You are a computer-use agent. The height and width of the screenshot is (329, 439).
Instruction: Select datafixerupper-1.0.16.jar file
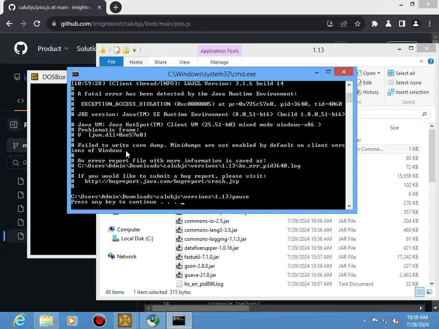click(x=211, y=248)
